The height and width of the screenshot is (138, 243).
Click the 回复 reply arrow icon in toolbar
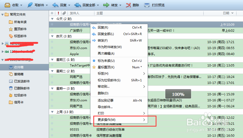pos(55,5)
